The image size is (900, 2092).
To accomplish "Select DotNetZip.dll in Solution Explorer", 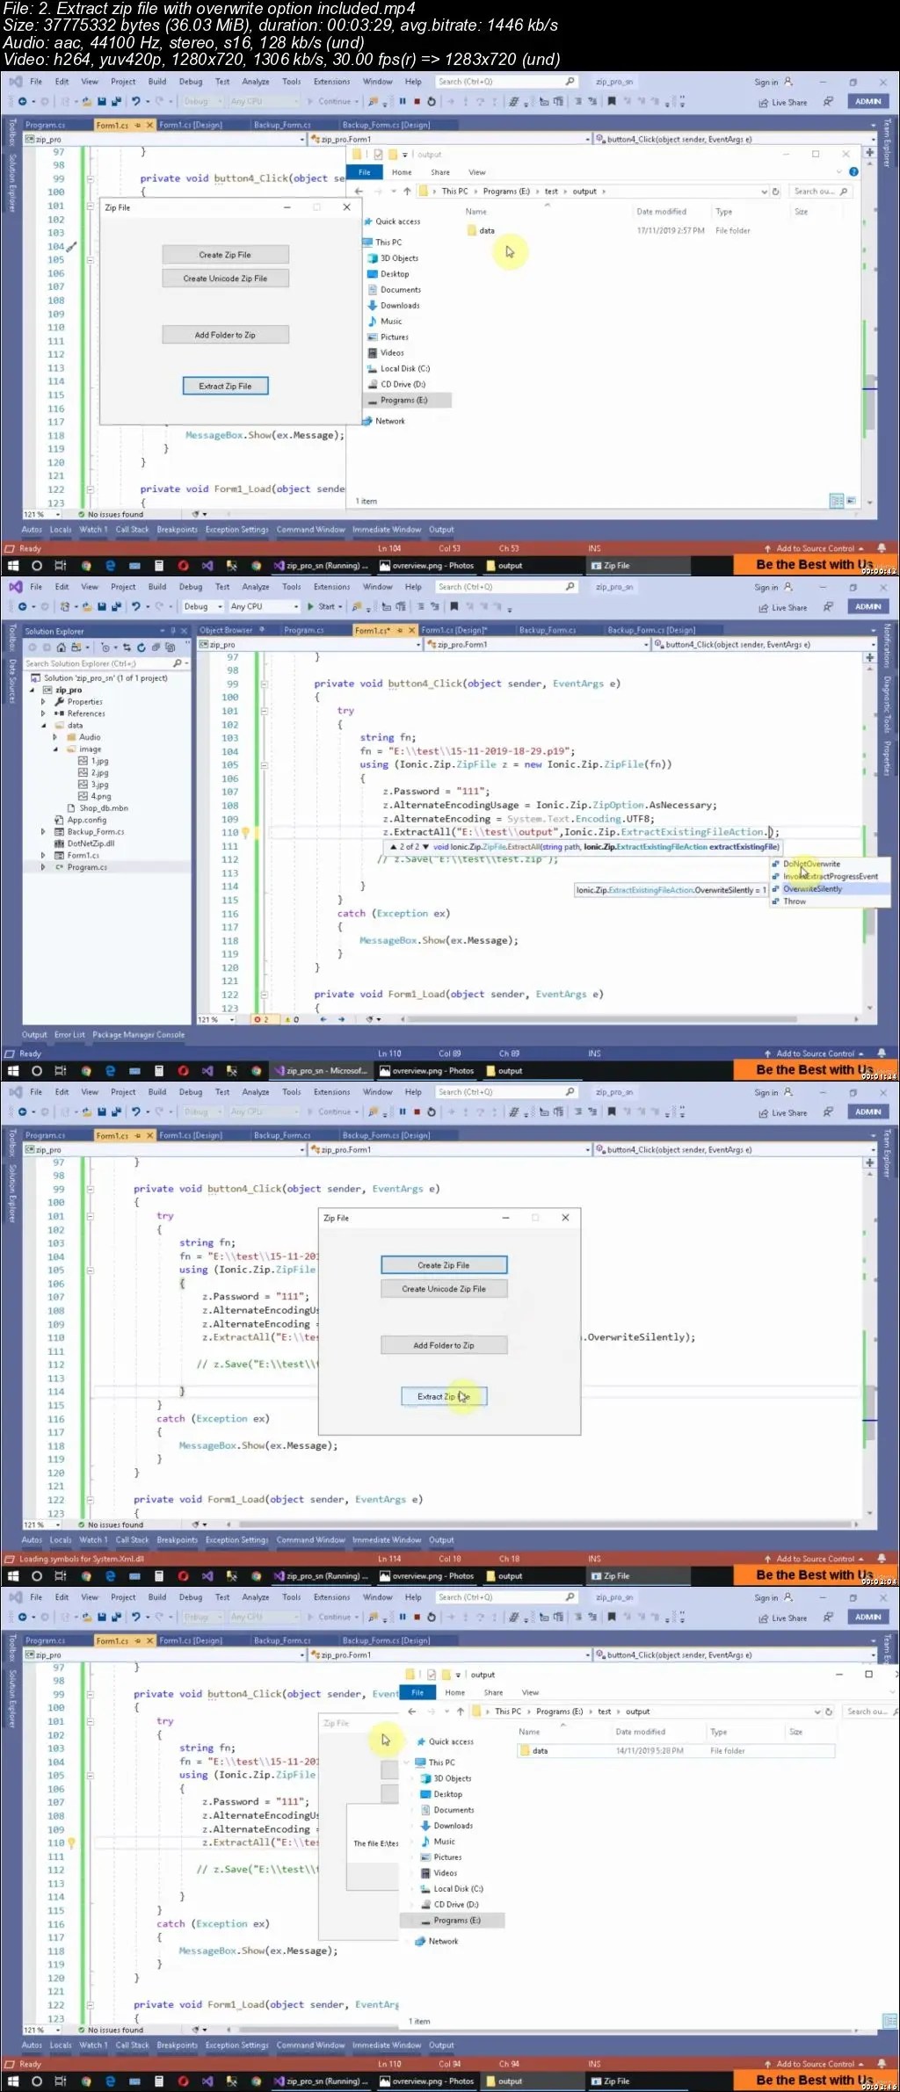I will pos(84,843).
